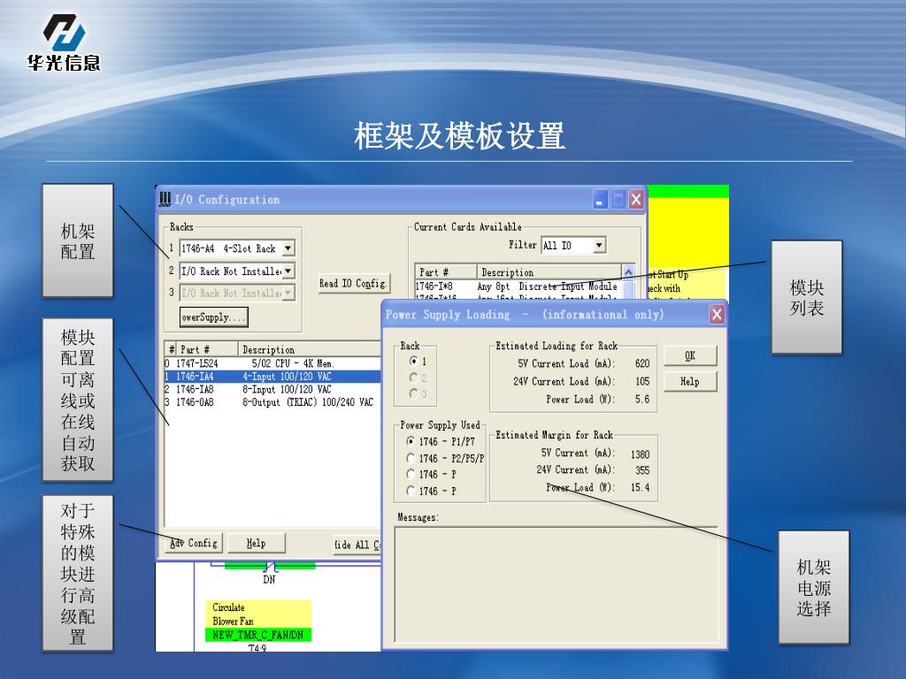Click the Adv Config button
Viewport: 906px width, 679px height.
click(x=194, y=544)
